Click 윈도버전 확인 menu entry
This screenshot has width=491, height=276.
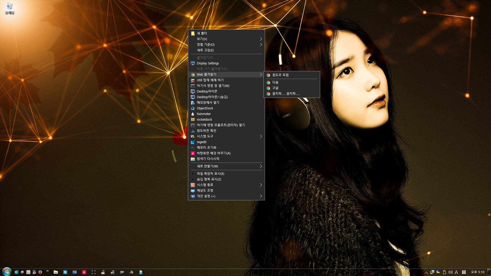point(226,131)
